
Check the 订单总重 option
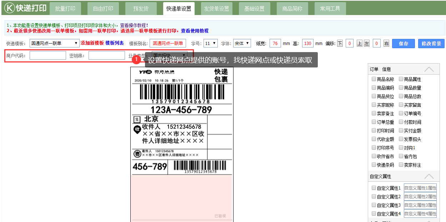click(x=374, y=122)
